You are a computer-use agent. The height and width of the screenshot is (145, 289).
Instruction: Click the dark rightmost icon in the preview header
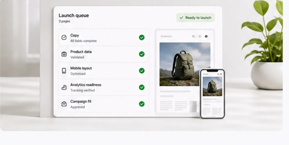click(x=207, y=37)
